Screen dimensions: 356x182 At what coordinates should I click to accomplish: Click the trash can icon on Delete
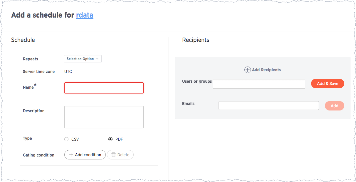pyautogui.click(x=113, y=155)
